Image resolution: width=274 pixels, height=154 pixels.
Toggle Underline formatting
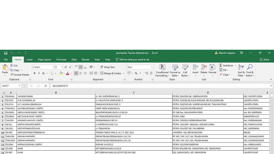click(x=43, y=73)
